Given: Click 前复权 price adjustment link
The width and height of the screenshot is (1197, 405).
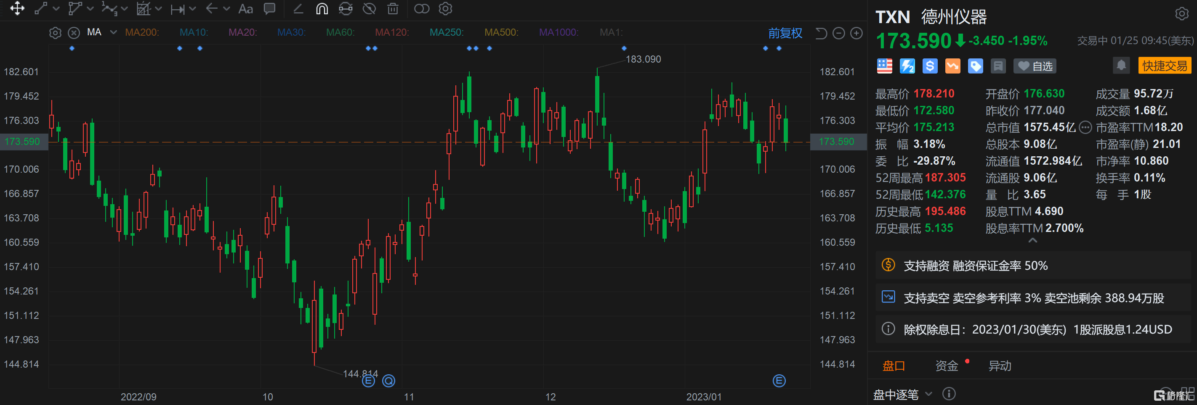Looking at the screenshot, I should tap(785, 34).
